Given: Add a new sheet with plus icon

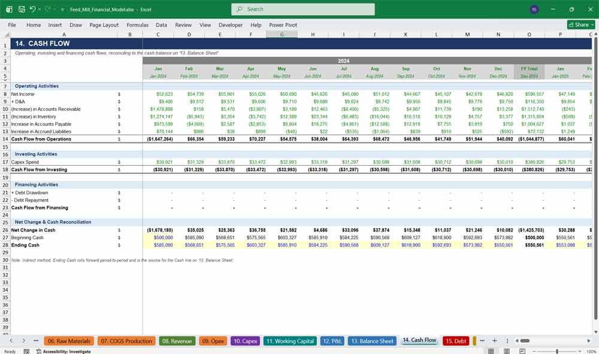Looking at the screenshot, I should click(x=495, y=341).
